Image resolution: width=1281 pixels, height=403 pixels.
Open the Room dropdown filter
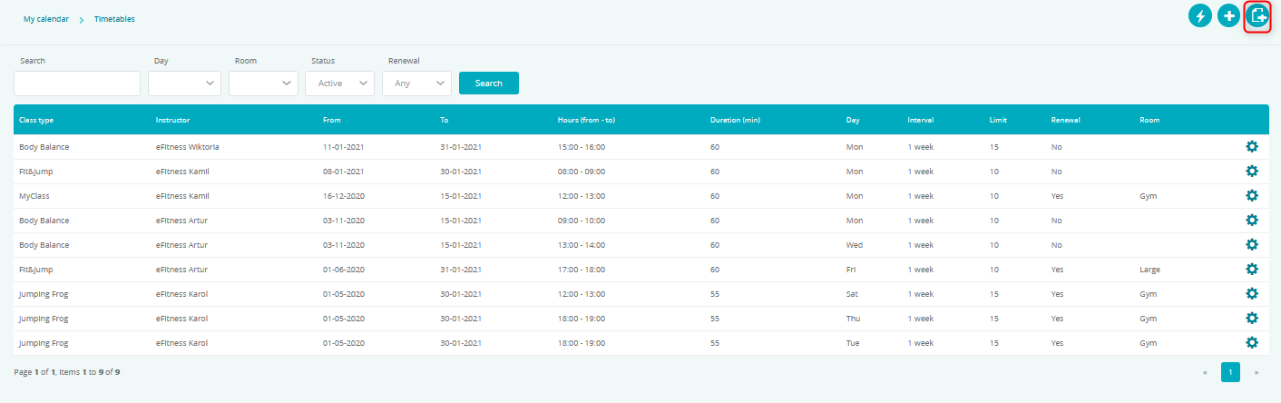pos(263,84)
